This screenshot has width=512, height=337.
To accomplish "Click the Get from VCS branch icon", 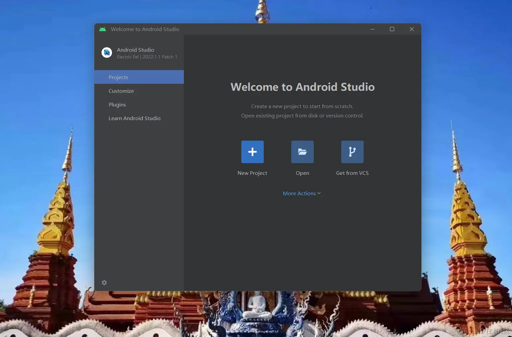I will pos(352,152).
